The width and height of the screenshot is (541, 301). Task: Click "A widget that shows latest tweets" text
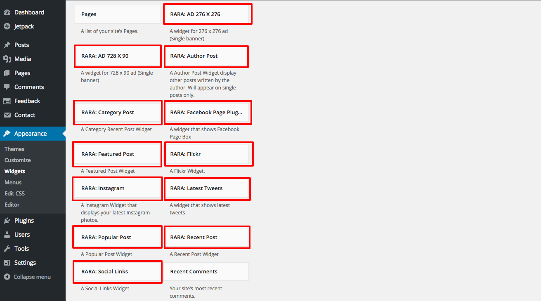click(x=200, y=209)
